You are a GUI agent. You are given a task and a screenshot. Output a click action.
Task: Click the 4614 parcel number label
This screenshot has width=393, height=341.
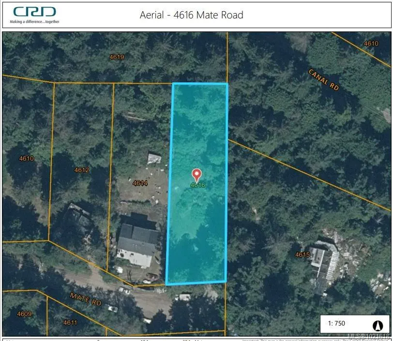point(140,183)
